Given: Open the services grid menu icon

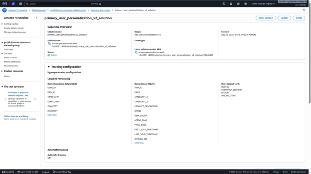Looking at the screenshot, I should click(20, 3).
